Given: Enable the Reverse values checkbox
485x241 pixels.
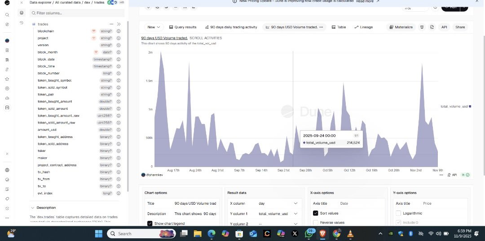Looking at the screenshot, I should pos(316,223).
